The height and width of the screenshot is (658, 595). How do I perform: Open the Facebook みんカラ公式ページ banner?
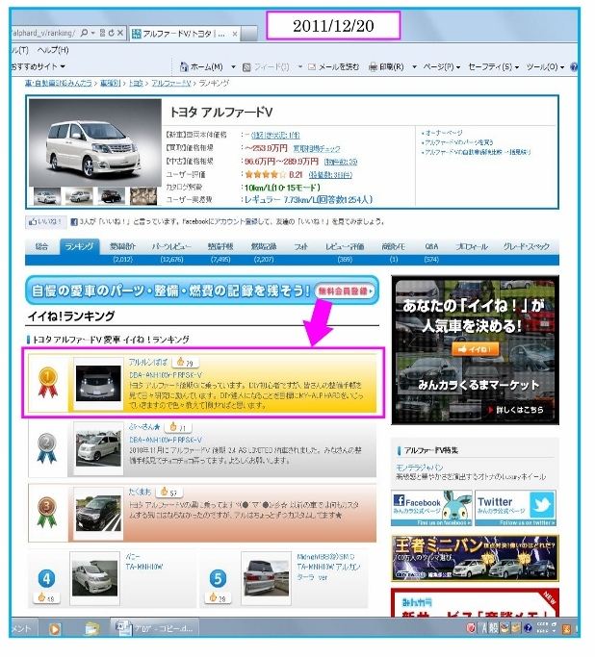tap(430, 508)
